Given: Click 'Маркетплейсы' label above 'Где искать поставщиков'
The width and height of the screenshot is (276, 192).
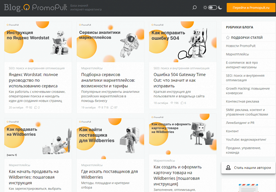Looking at the screenshot, I should click(x=92, y=165).
